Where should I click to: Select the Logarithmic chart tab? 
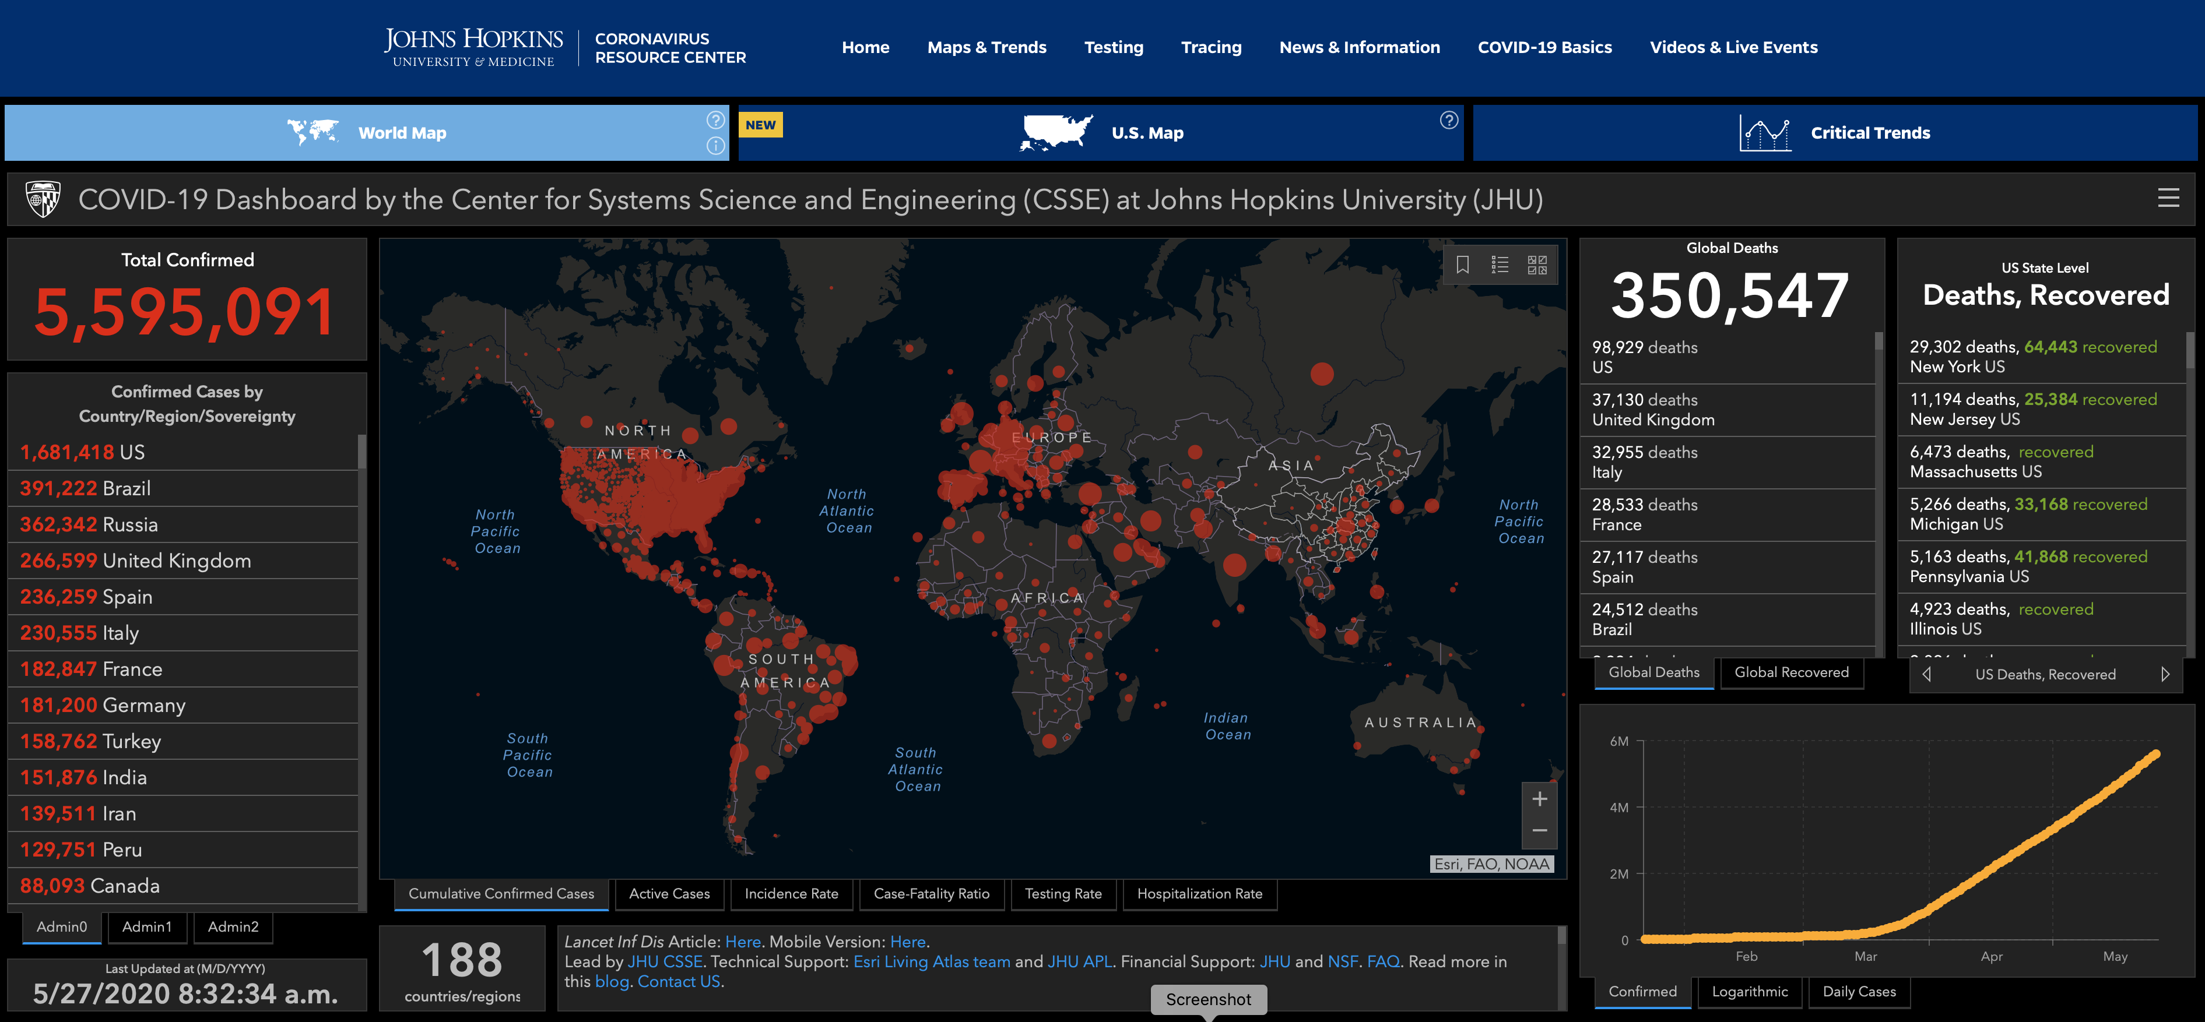tap(1750, 992)
